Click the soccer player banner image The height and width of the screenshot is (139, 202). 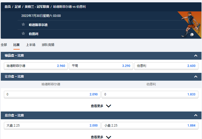pyautogui.click(x=190, y=25)
